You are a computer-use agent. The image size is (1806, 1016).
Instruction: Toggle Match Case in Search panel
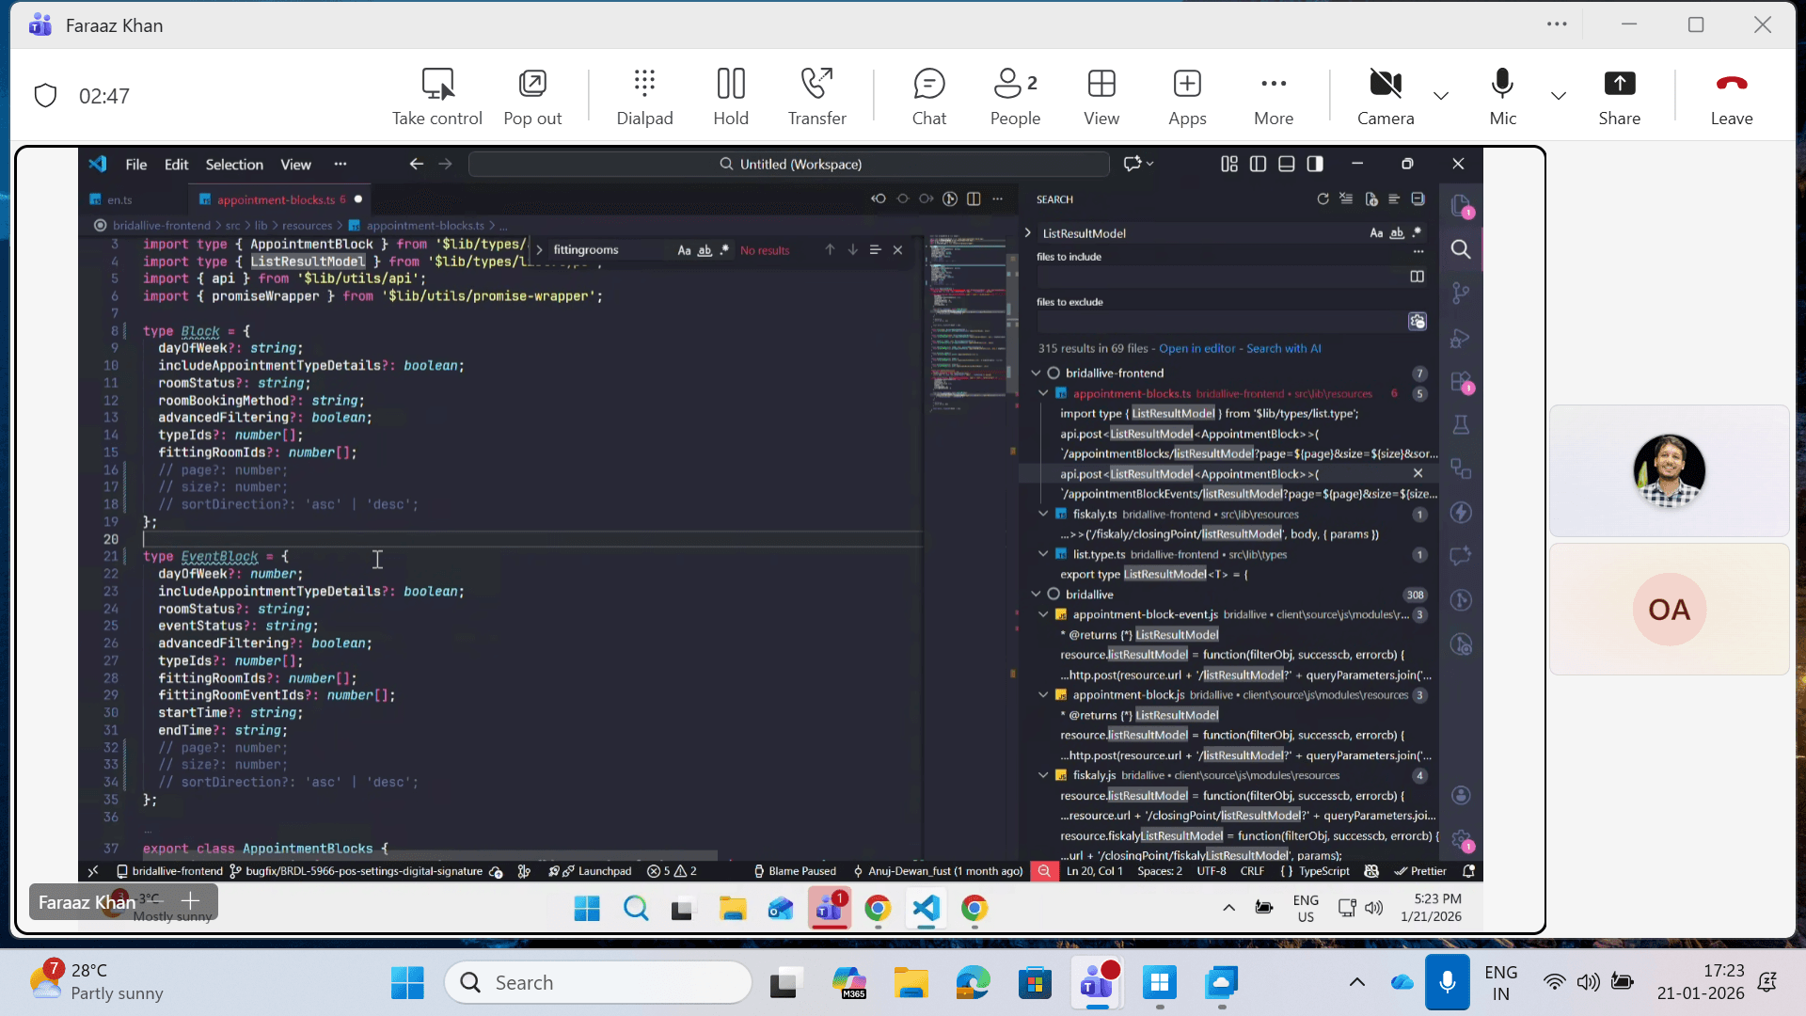coord(1376,233)
